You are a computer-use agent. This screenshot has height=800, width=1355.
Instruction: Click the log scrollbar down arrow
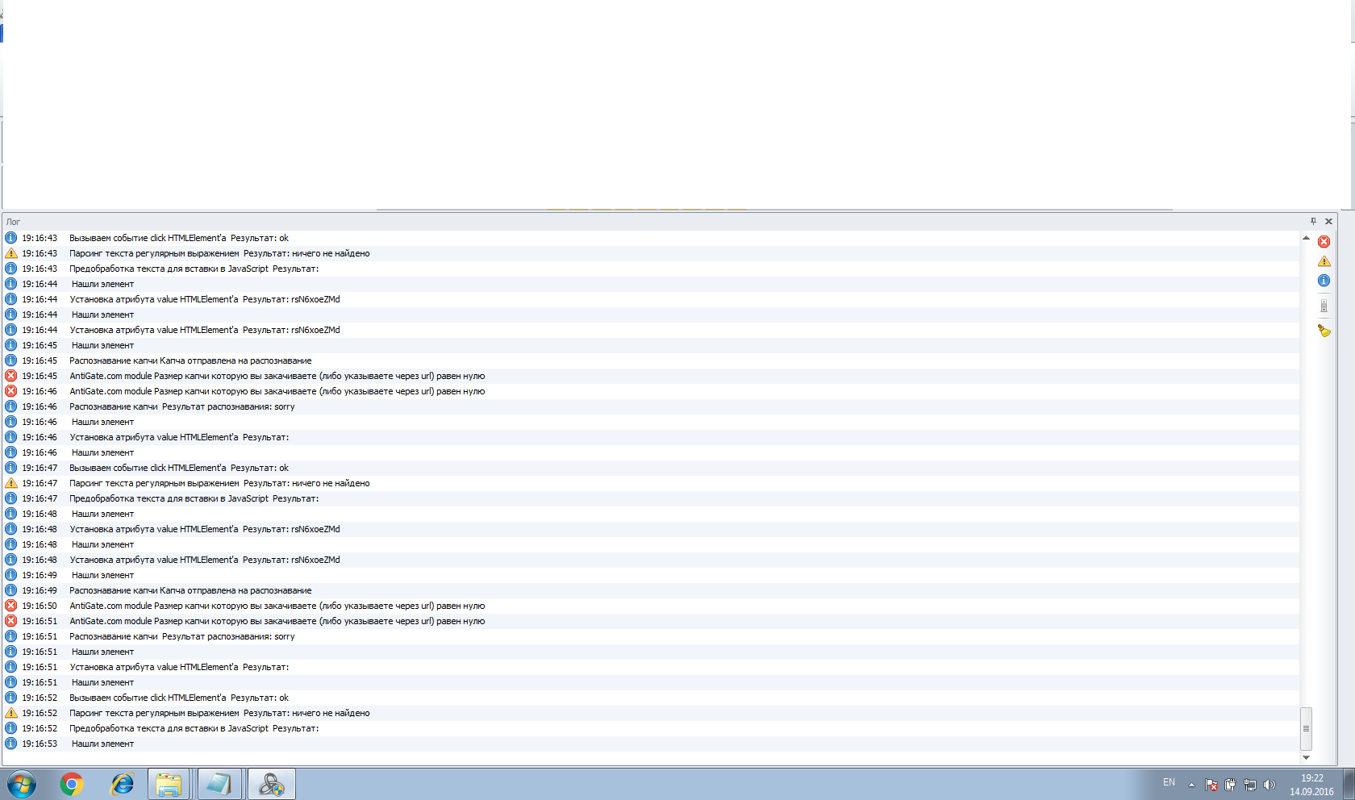pyautogui.click(x=1306, y=758)
